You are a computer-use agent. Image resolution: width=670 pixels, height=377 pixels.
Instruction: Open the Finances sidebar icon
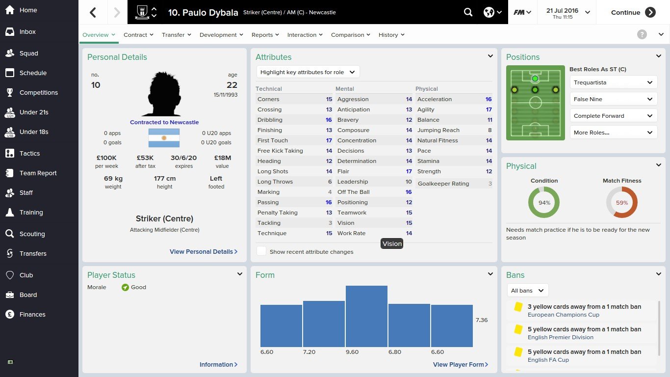[x=9, y=315]
